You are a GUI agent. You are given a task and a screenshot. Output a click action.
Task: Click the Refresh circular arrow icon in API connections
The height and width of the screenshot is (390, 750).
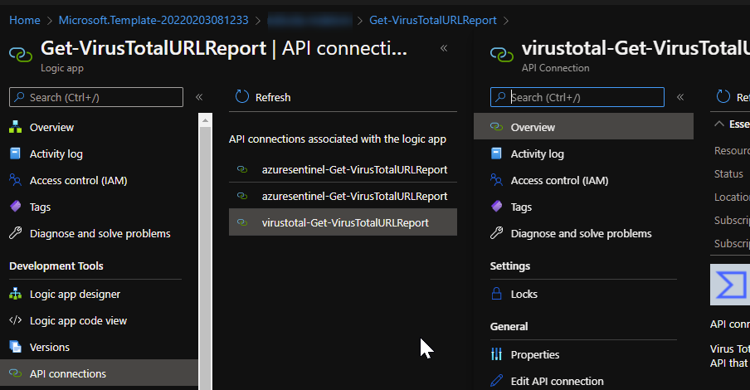pyautogui.click(x=242, y=96)
